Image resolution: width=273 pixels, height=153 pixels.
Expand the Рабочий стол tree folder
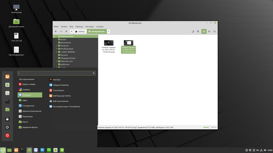tap(57, 61)
